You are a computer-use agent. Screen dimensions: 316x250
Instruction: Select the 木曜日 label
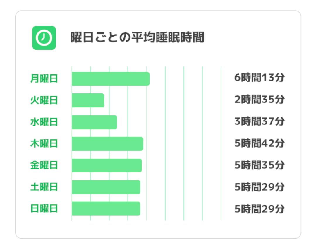(x=44, y=144)
